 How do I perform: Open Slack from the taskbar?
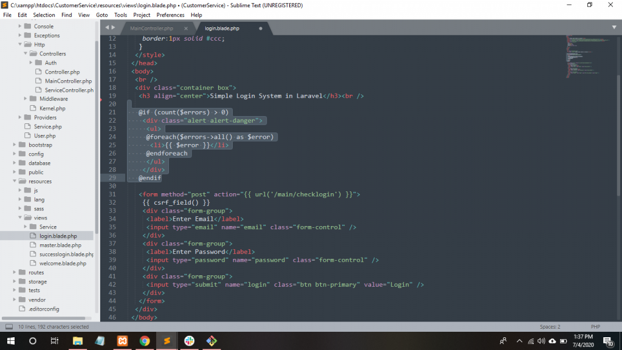(189, 341)
